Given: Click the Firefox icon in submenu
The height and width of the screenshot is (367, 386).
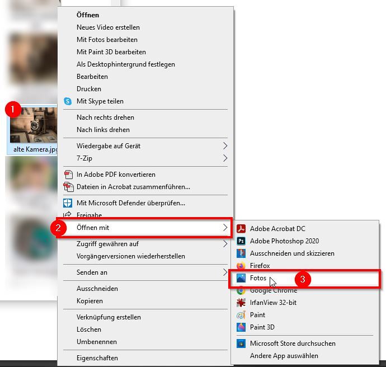Looking at the screenshot, I should coord(241,266).
